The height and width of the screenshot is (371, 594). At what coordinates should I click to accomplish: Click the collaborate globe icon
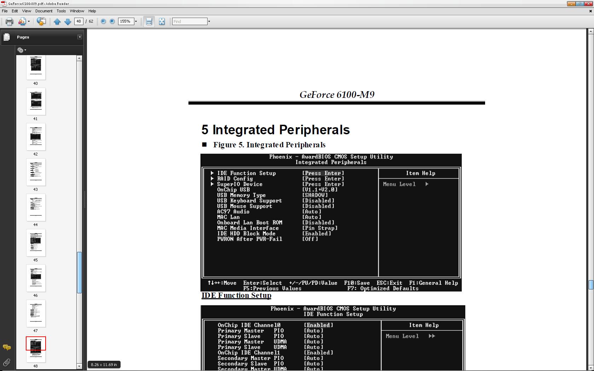[41, 22]
